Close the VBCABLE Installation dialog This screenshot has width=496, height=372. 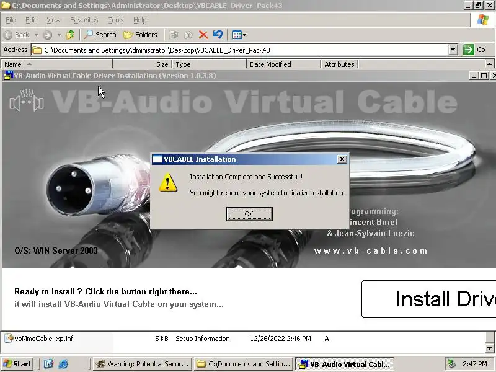pos(342,159)
